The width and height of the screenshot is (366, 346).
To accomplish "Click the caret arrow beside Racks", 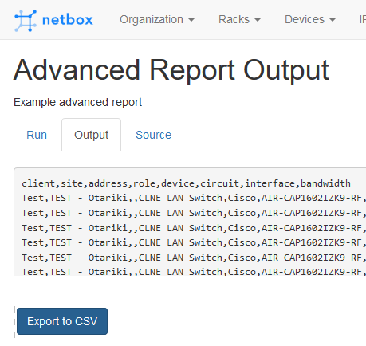I will click(x=258, y=20).
